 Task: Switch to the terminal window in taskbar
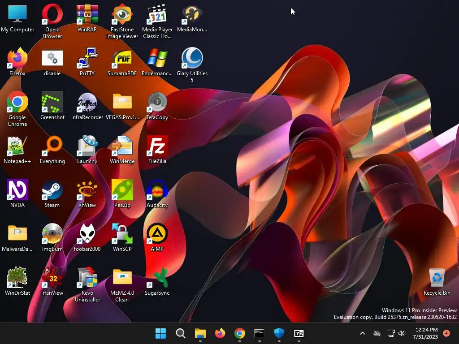(259, 333)
